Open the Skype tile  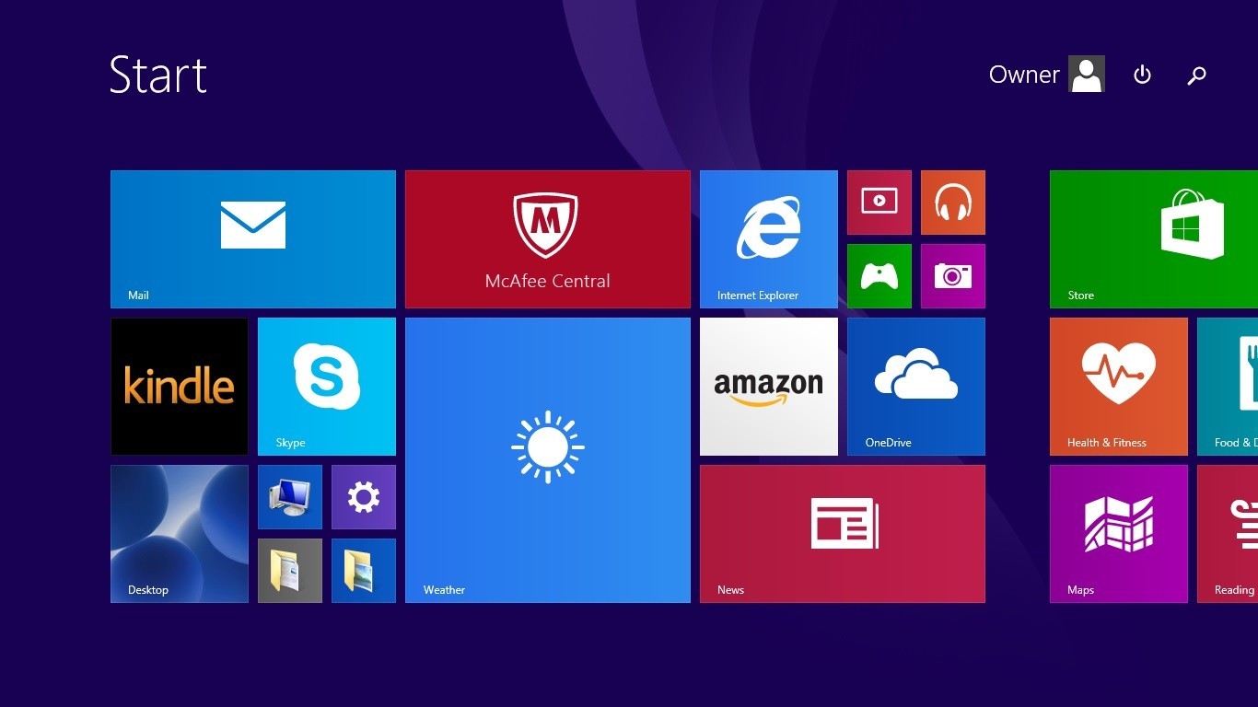pyautogui.click(x=327, y=387)
